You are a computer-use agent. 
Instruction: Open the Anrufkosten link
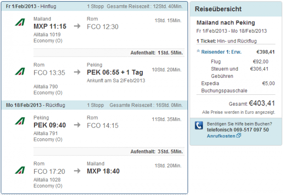(221, 136)
